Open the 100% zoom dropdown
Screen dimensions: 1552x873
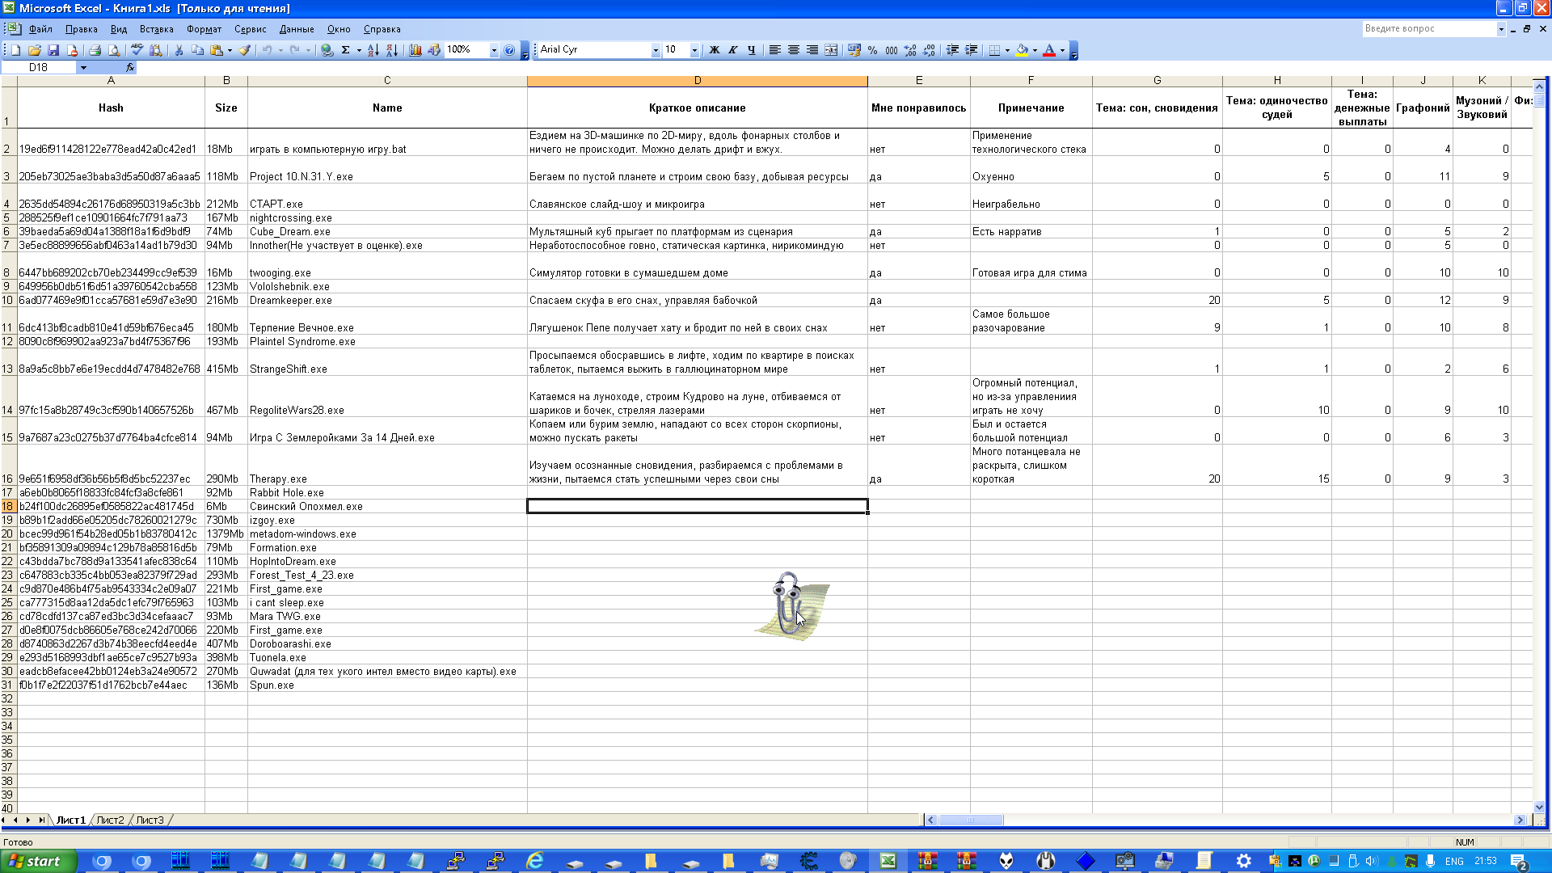pos(494,50)
